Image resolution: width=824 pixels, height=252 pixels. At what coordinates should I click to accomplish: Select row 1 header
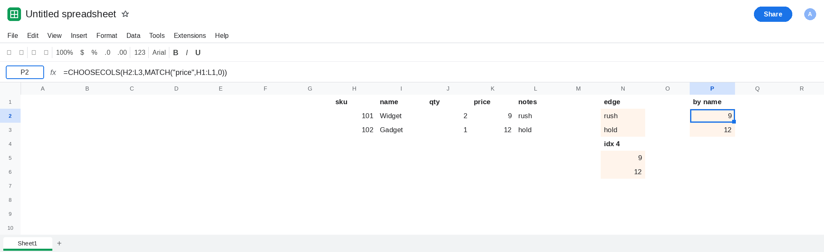[x=10, y=102]
